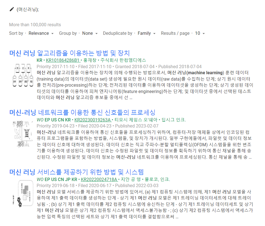Open the Group by None dropdown
The image size is (265, 226).
(x=90, y=33)
